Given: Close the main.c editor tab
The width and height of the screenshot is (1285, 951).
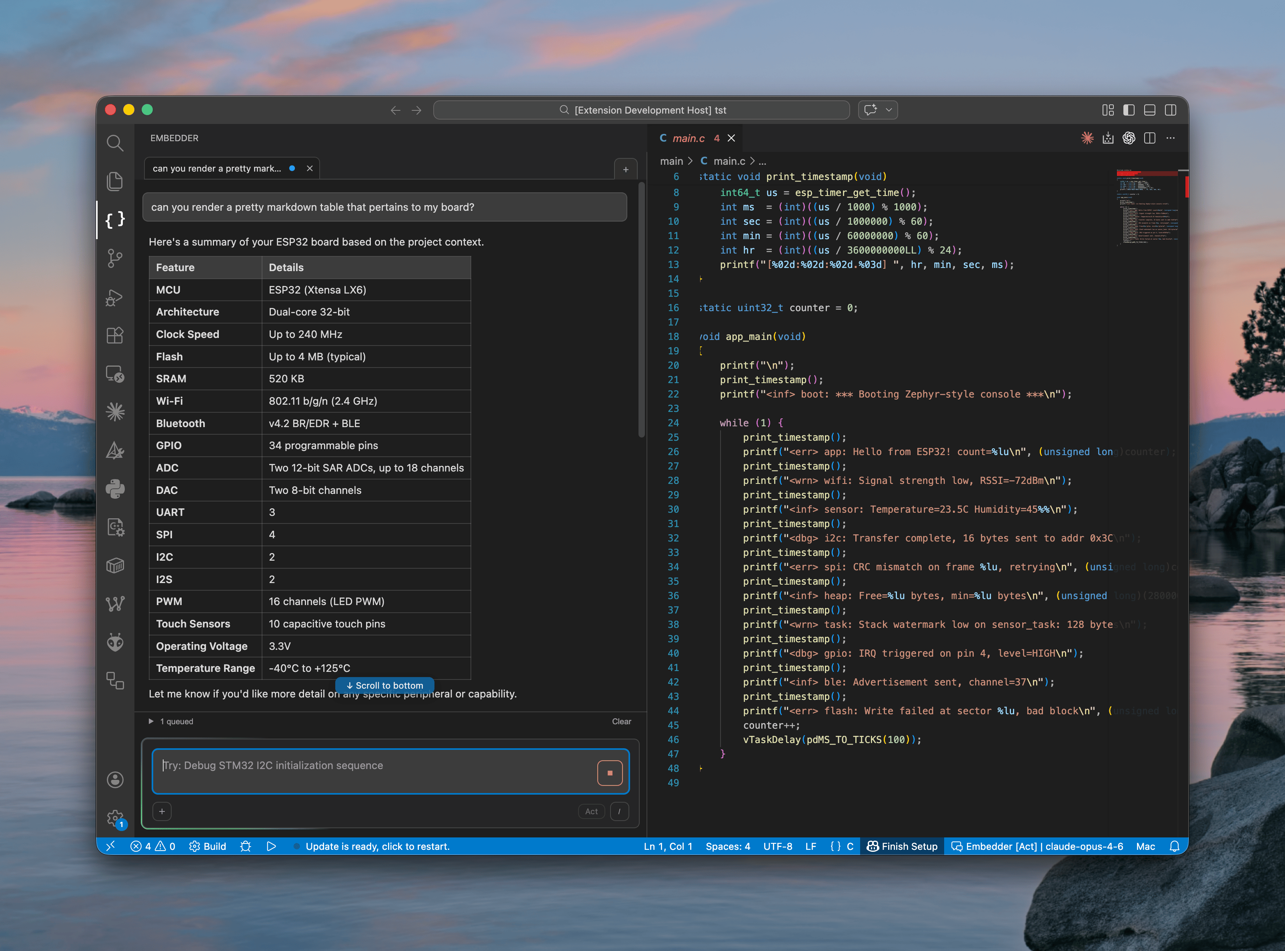Looking at the screenshot, I should (x=731, y=138).
